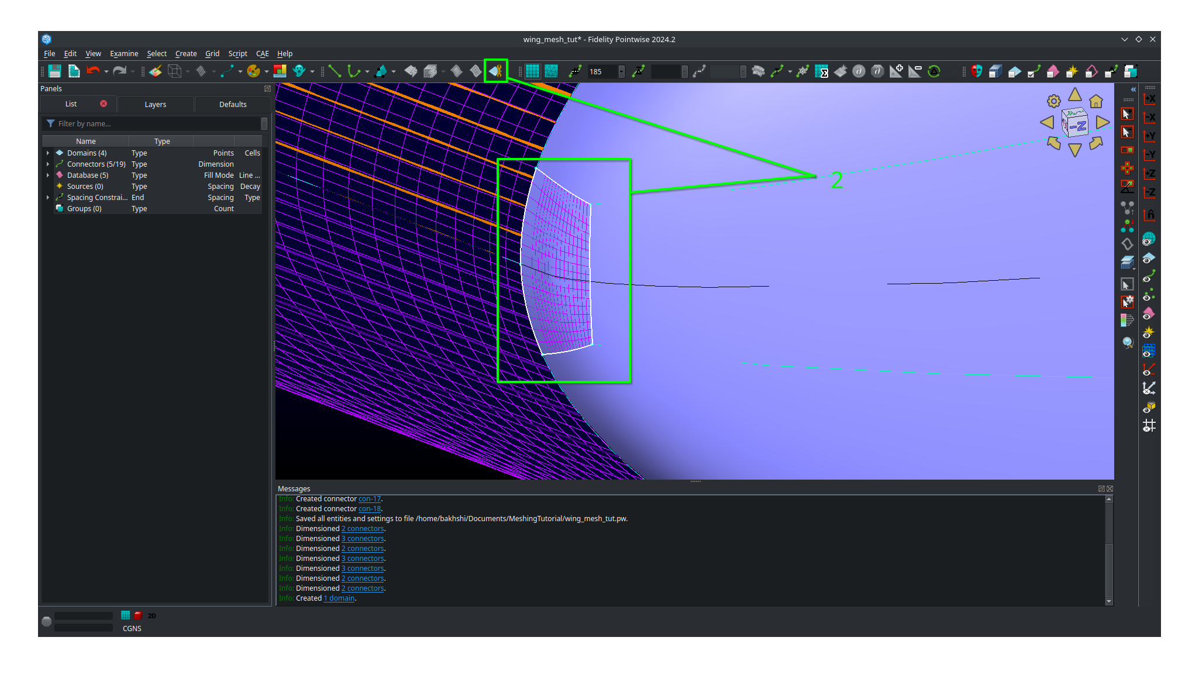Expand the Domains (4) tree item
The height and width of the screenshot is (682, 1199).
48,153
